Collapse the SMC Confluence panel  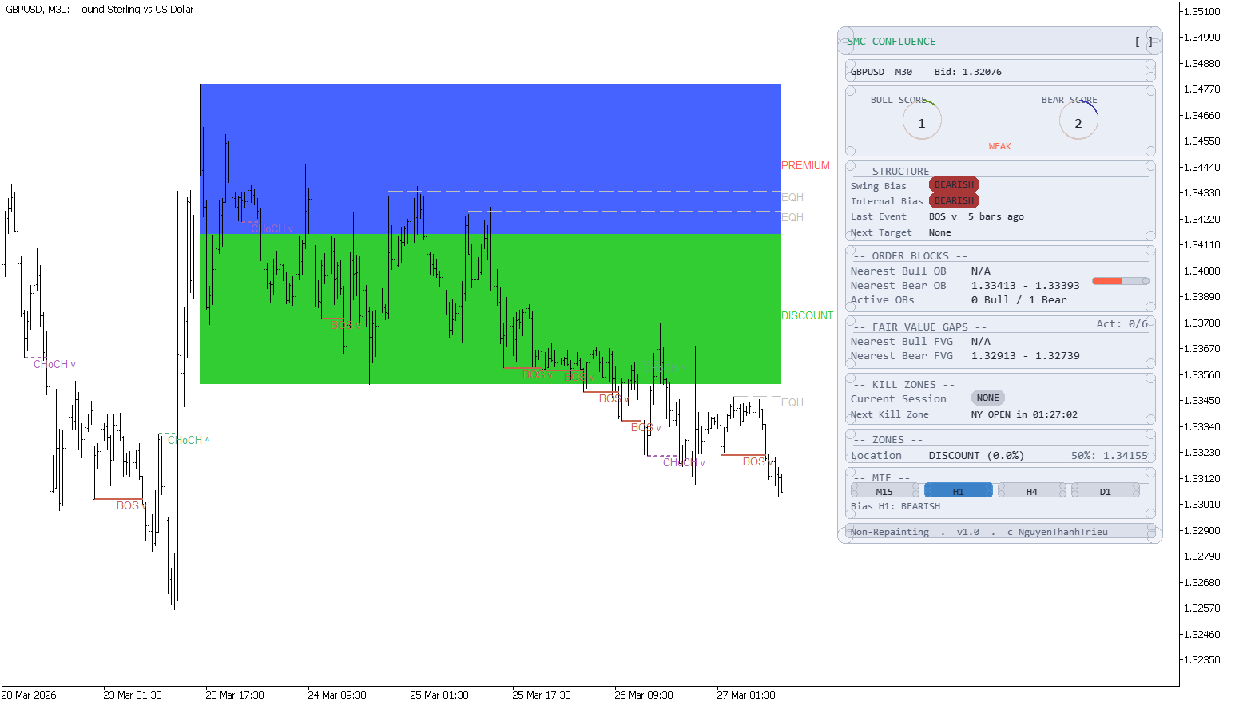[1144, 42]
